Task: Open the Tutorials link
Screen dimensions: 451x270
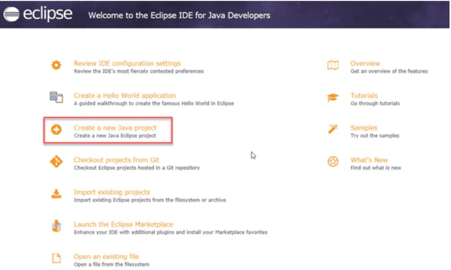Action: (364, 95)
